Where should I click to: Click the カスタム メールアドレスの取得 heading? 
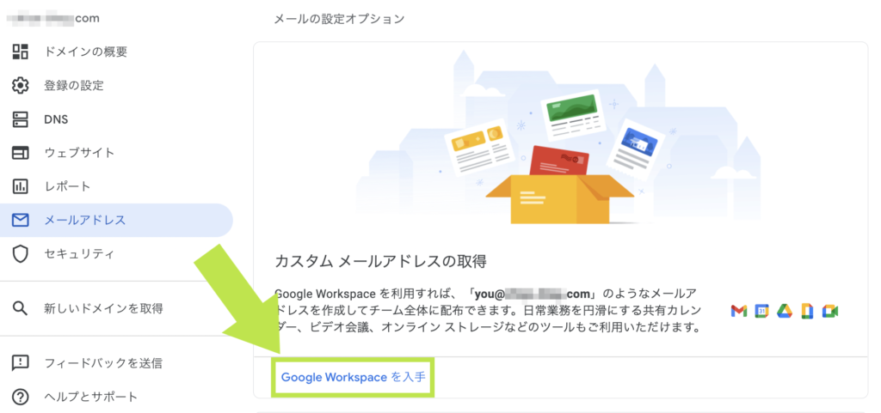click(x=381, y=260)
